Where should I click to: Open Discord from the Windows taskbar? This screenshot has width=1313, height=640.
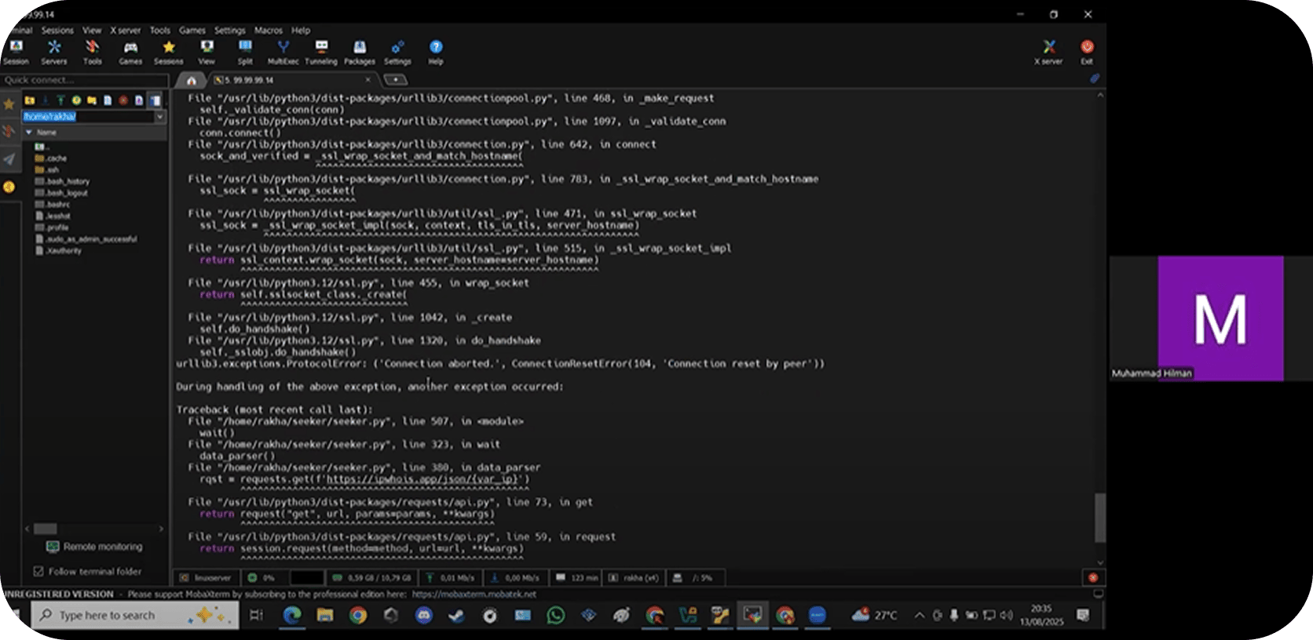424,616
